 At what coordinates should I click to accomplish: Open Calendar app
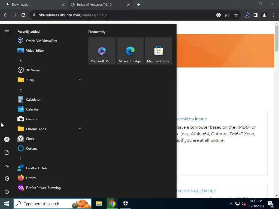(x=50, y=109)
